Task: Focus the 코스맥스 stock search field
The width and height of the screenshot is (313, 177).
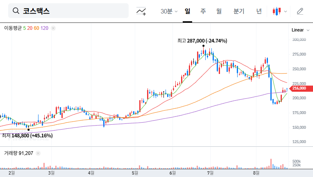Action: 68,11
